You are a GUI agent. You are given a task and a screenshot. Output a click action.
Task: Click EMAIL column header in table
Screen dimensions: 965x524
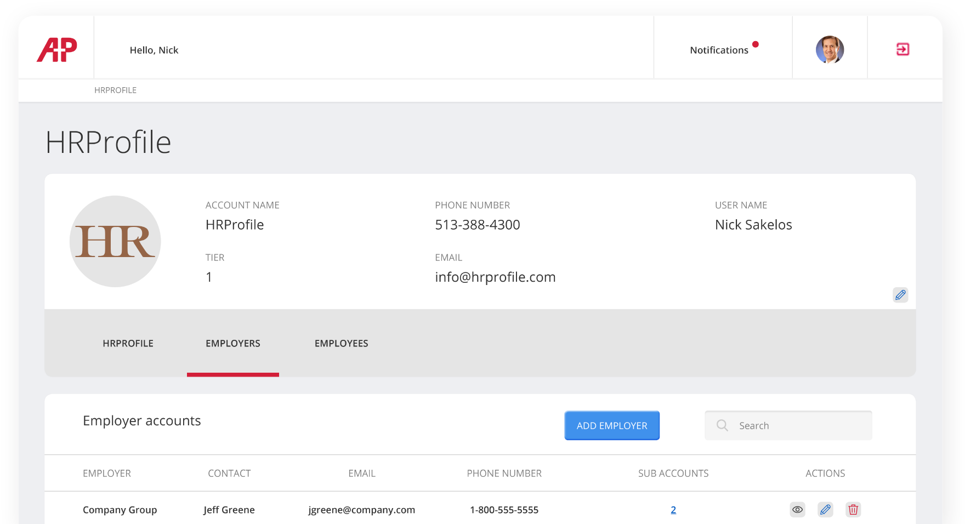[362, 473]
